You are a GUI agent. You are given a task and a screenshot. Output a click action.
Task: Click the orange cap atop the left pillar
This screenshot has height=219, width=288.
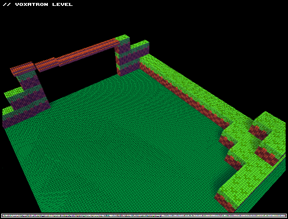[22, 69]
